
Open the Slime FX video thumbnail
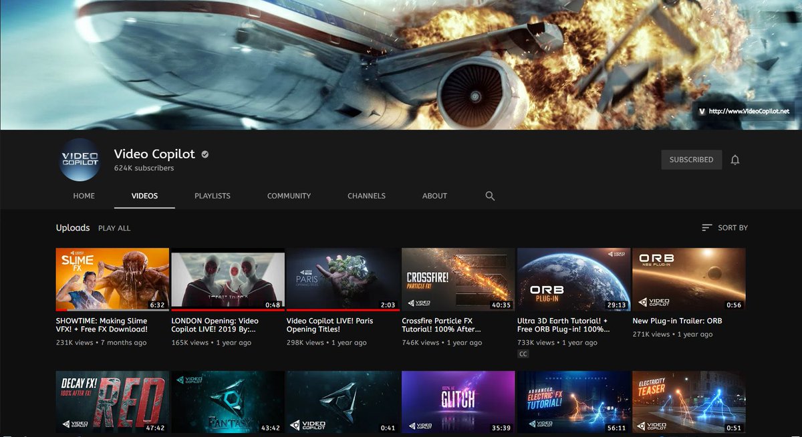coord(112,280)
